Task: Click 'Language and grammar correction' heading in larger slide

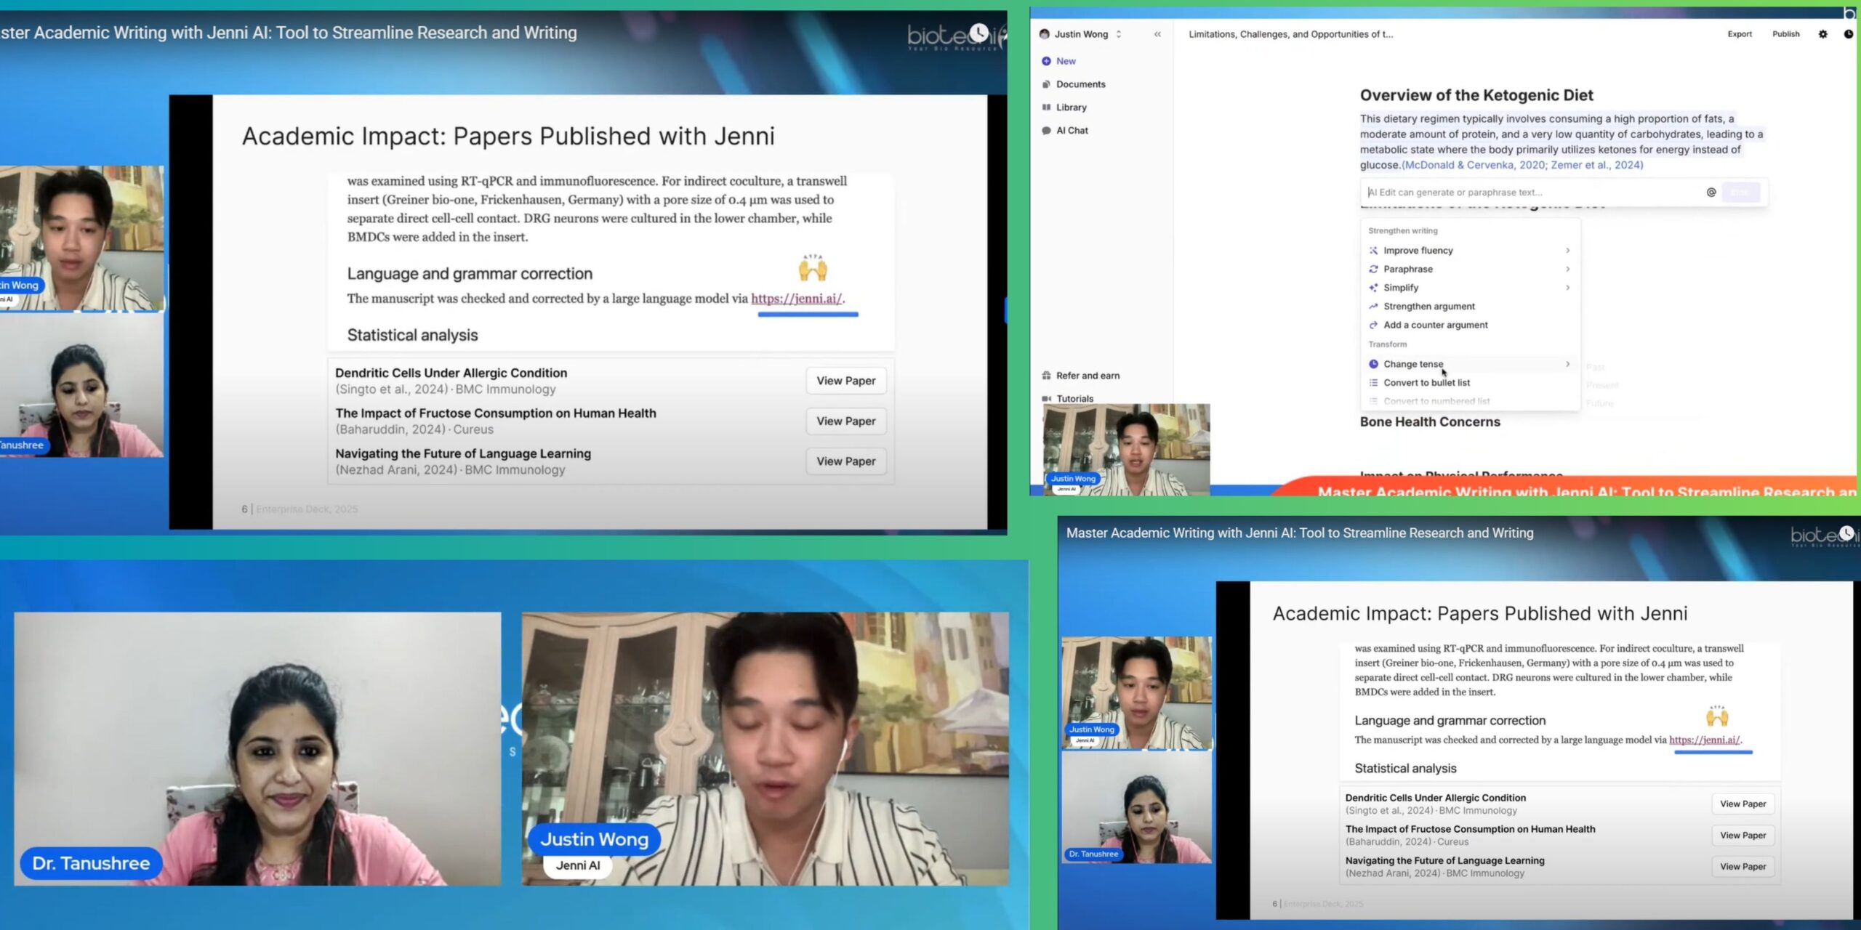Action: 470,274
